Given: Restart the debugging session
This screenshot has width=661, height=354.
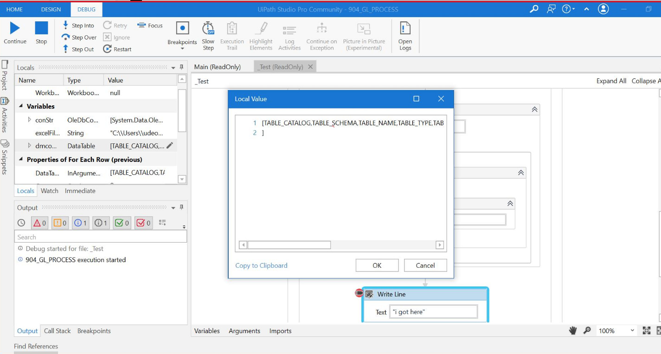Looking at the screenshot, I should pyautogui.click(x=117, y=49).
